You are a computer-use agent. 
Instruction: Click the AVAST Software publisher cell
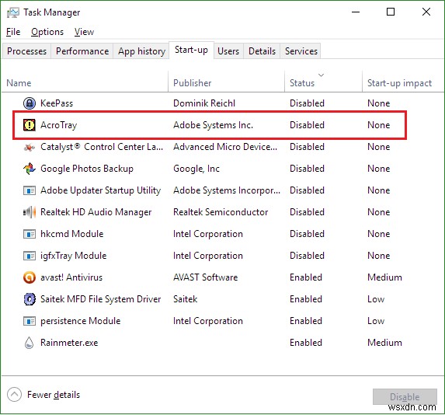[x=206, y=277]
